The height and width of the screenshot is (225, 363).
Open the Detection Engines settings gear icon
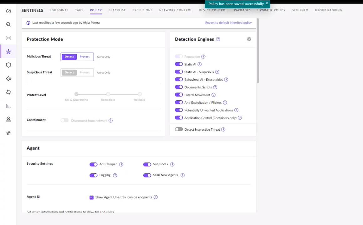(249, 39)
